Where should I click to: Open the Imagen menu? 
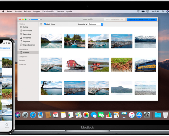click(37, 12)
